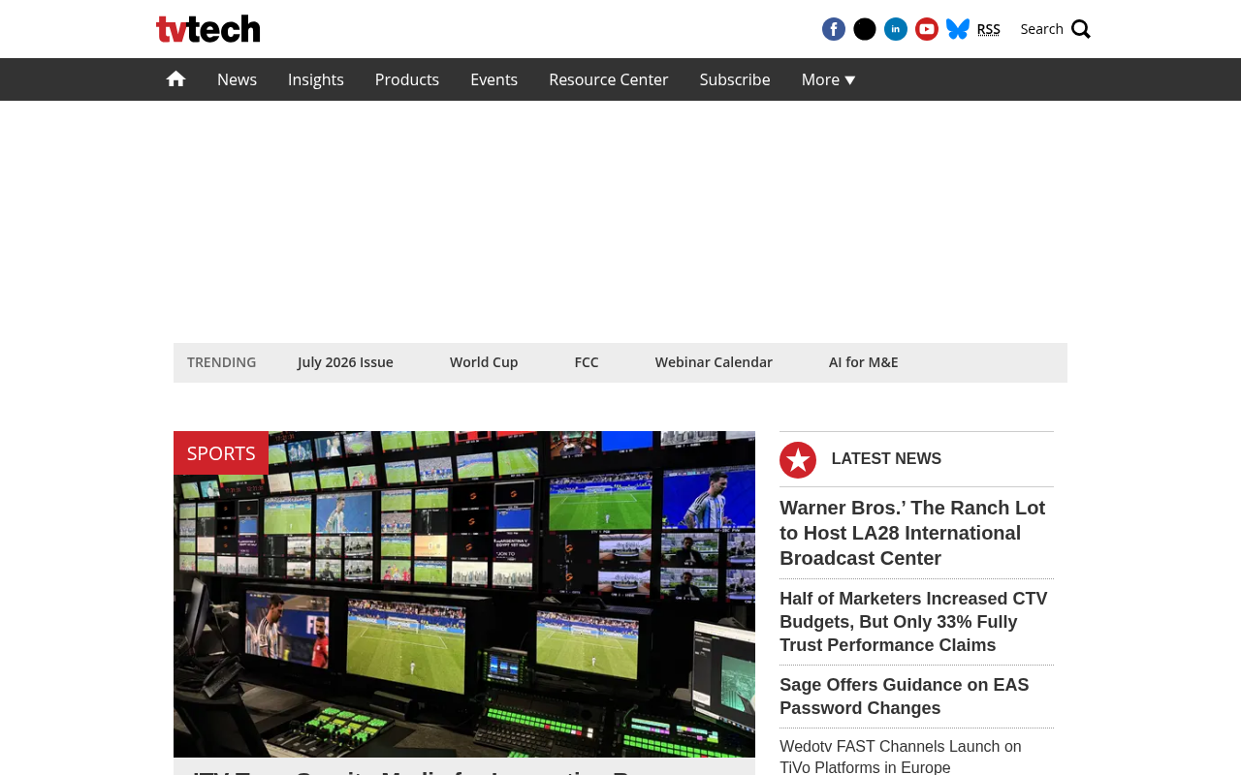Viewport: 1241px width, 775px height.
Task: Open the News menu item
Action: coord(237,79)
